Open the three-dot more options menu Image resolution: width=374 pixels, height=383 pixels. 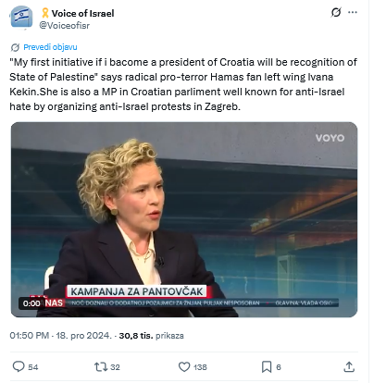pyautogui.click(x=353, y=12)
